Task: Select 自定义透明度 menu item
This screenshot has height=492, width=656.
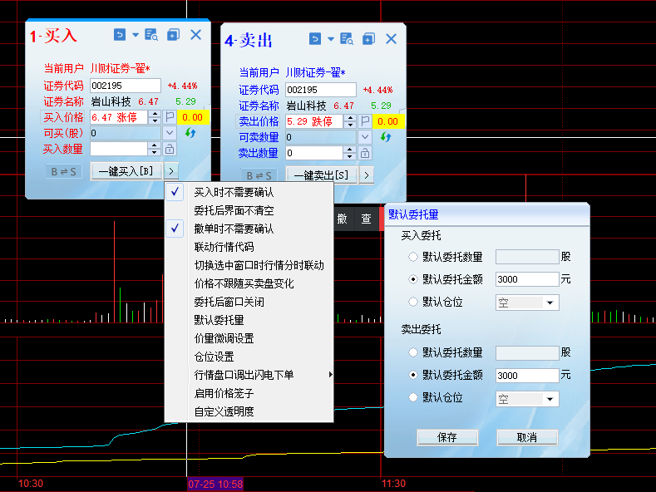Action: click(249, 411)
